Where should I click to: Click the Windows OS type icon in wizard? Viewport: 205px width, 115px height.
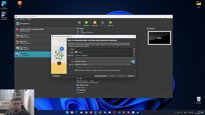[133, 62]
